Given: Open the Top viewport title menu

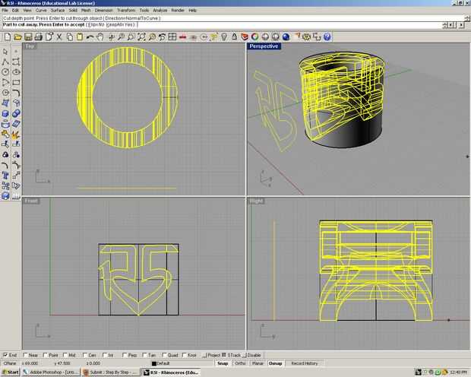Looking at the screenshot, I should pyautogui.click(x=30, y=46).
